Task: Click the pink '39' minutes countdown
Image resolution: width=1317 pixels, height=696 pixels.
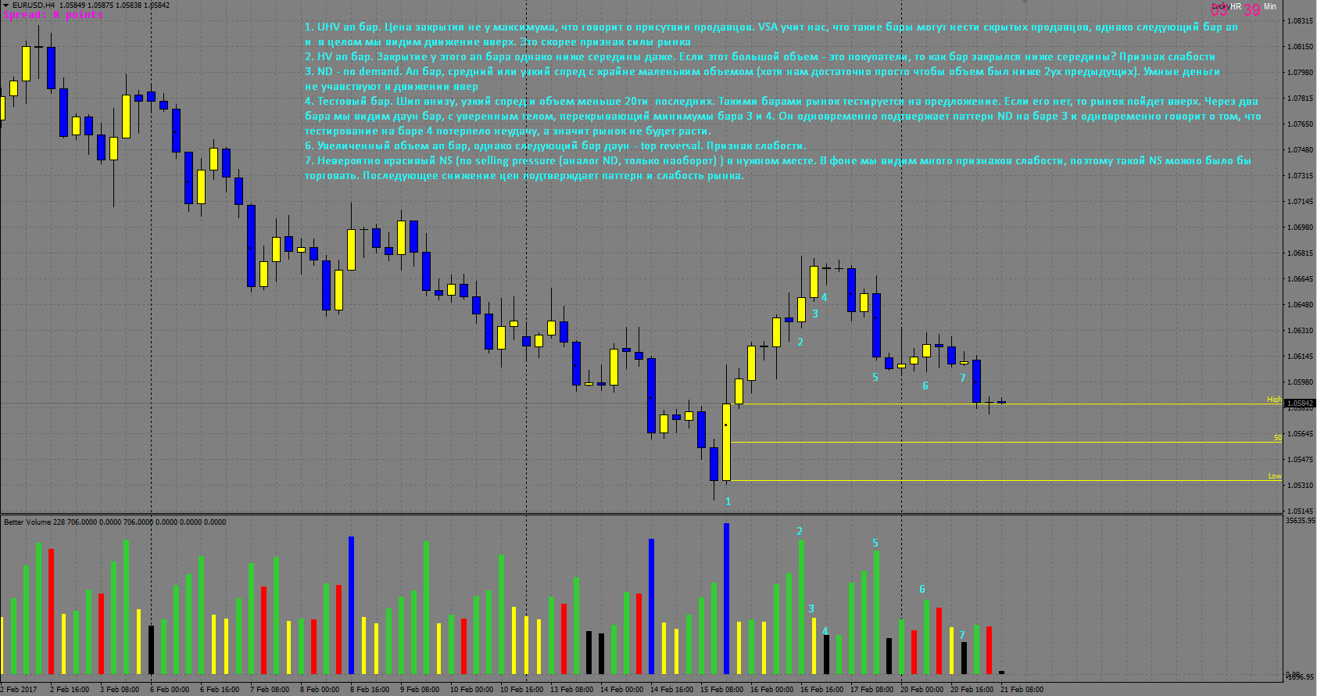Action: pyautogui.click(x=1252, y=10)
